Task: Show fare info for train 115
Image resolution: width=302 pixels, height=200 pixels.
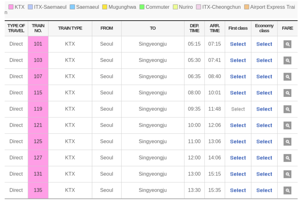Action: click(287, 93)
